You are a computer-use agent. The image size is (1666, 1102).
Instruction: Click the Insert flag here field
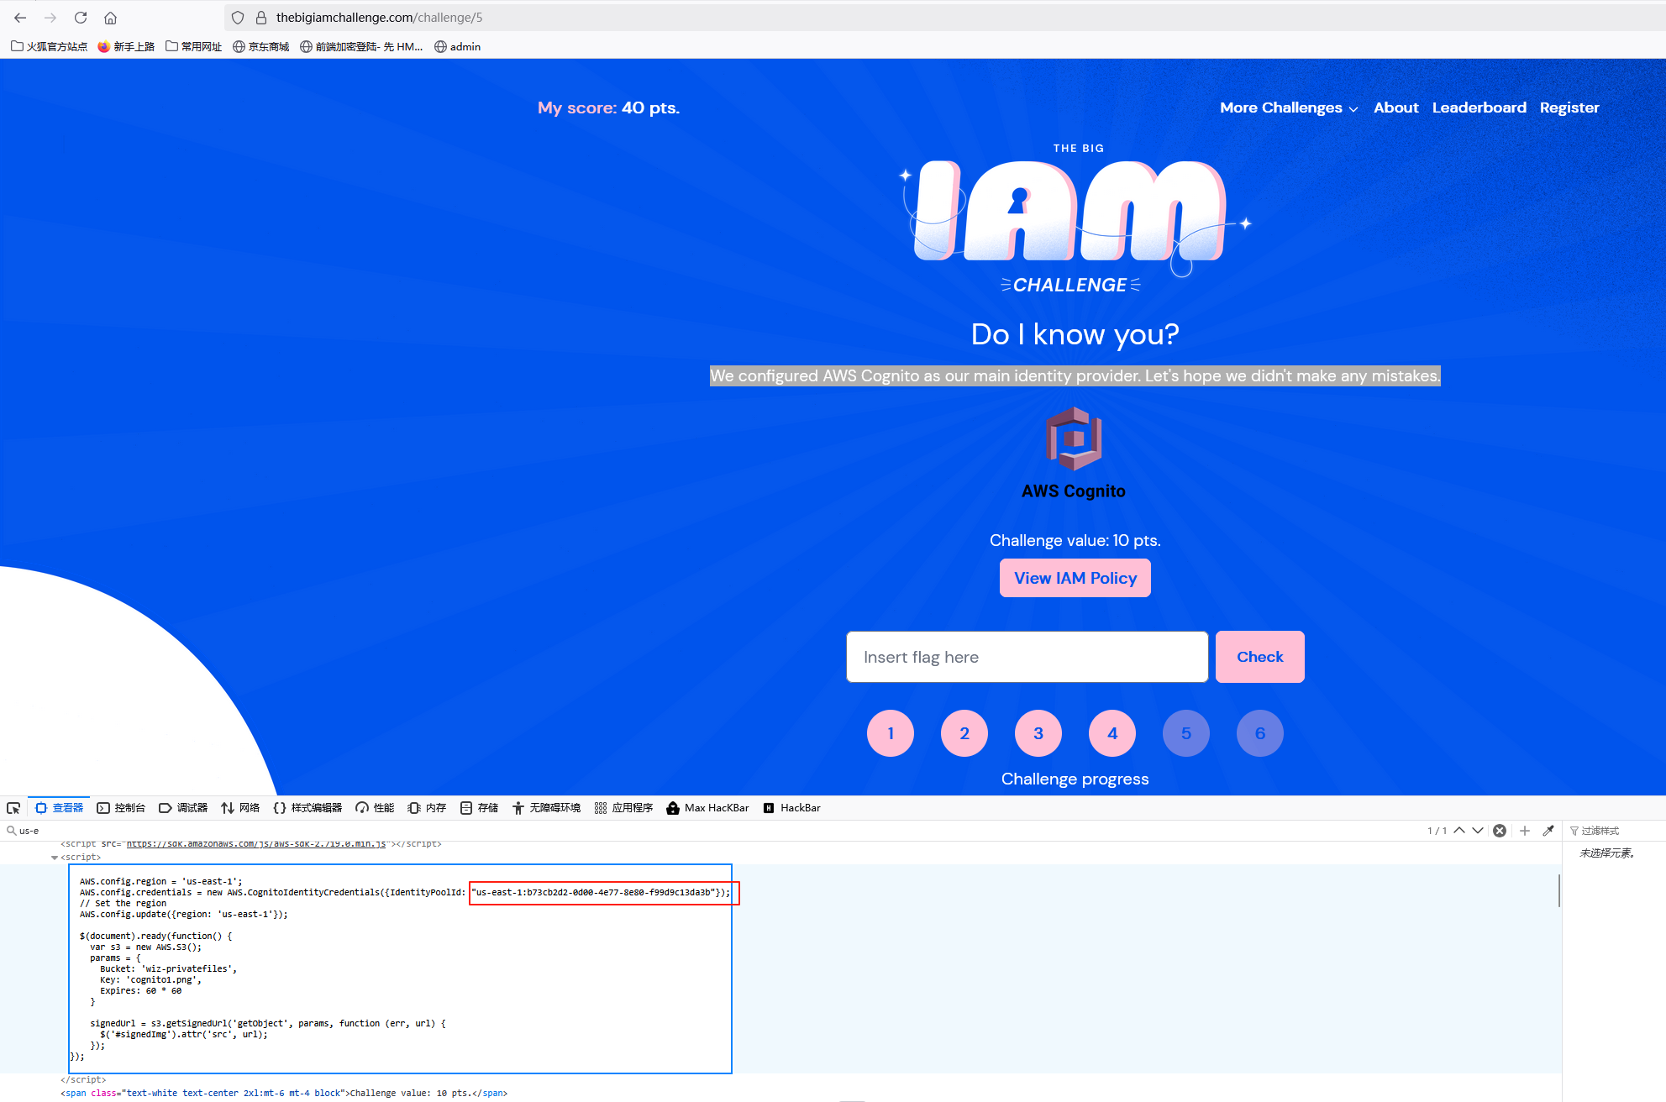pos(1027,657)
